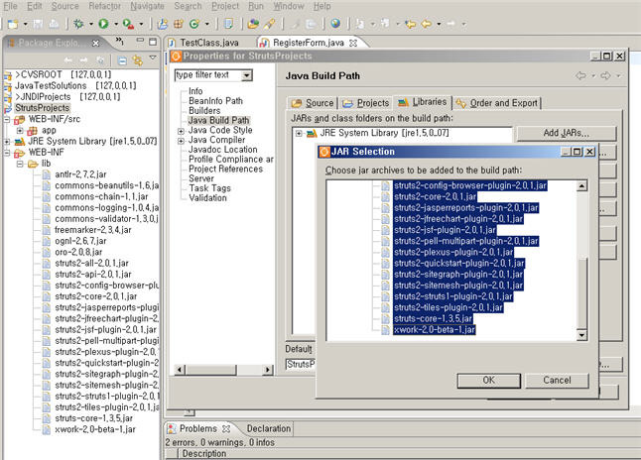Switch to the Projects build path tab

coord(366,103)
